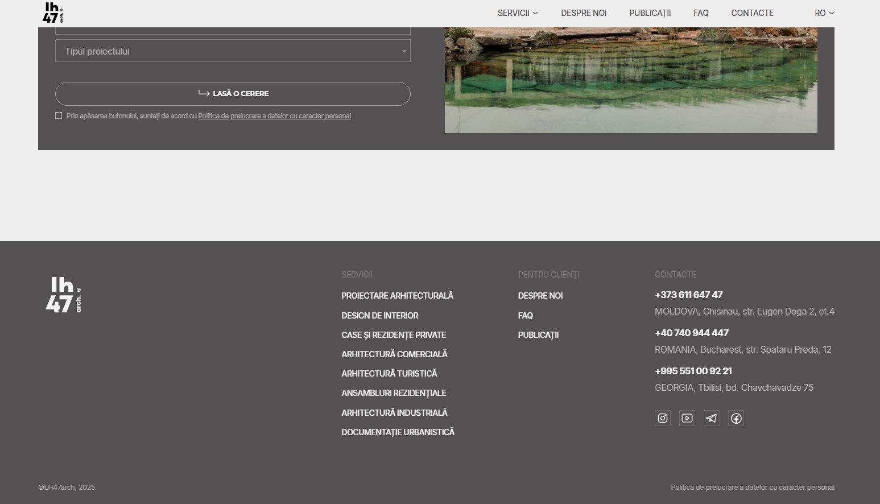Open ARHITECTURĂ COMERCIALĂ footer link

pyautogui.click(x=394, y=354)
